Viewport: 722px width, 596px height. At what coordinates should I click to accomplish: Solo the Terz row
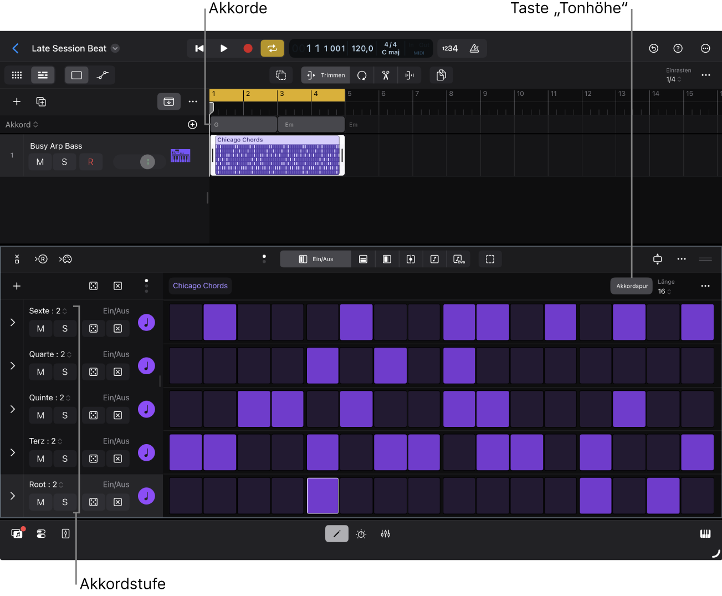[x=65, y=459]
